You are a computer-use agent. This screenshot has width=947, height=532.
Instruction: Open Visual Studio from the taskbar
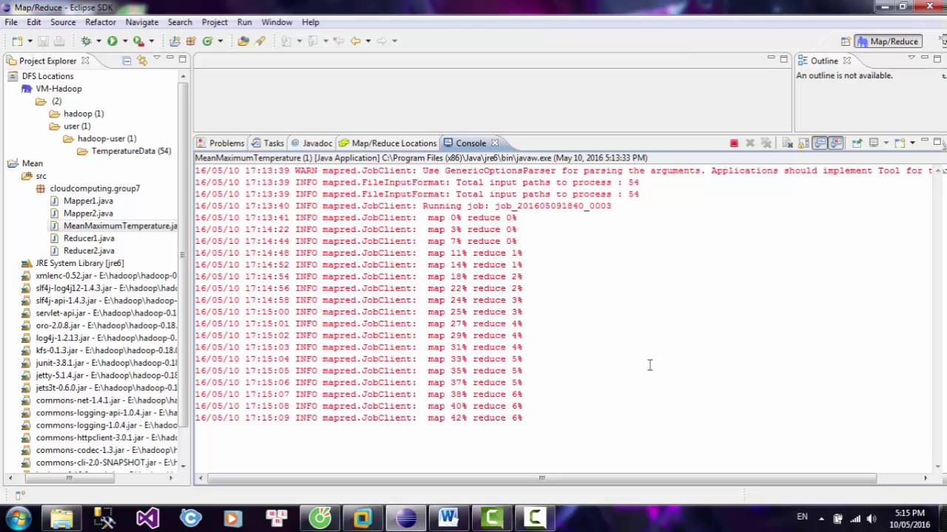147,517
